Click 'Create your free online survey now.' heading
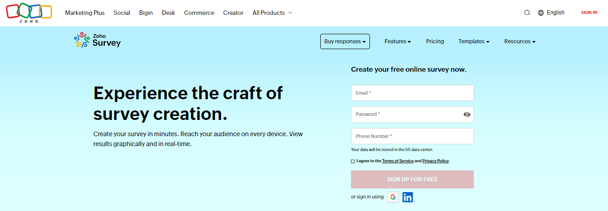 coord(408,69)
